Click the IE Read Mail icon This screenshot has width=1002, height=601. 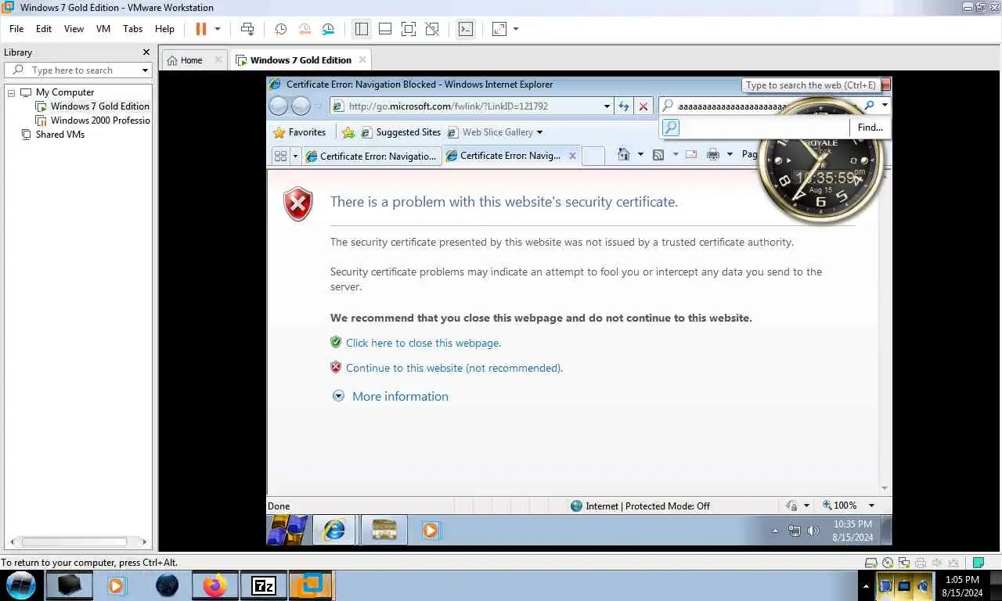point(691,155)
